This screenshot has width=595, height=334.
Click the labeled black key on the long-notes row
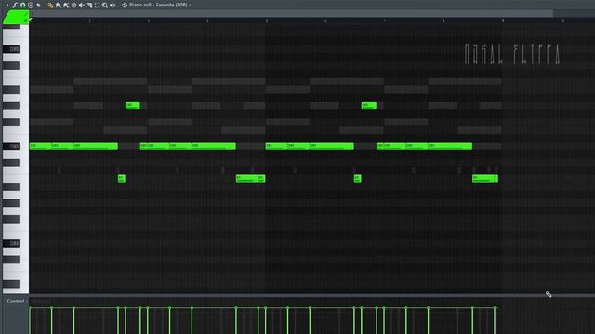[x=11, y=147]
